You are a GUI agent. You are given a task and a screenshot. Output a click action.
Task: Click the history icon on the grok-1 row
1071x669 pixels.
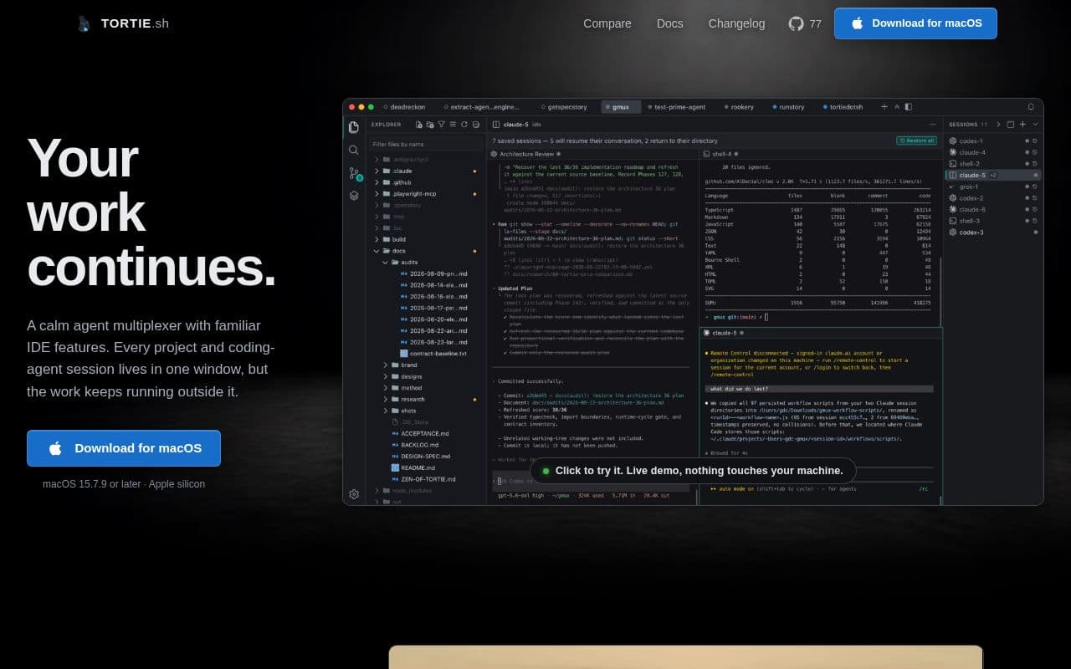point(1035,186)
